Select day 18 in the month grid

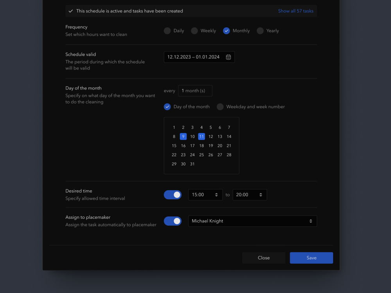pyautogui.click(x=201, y=146)
